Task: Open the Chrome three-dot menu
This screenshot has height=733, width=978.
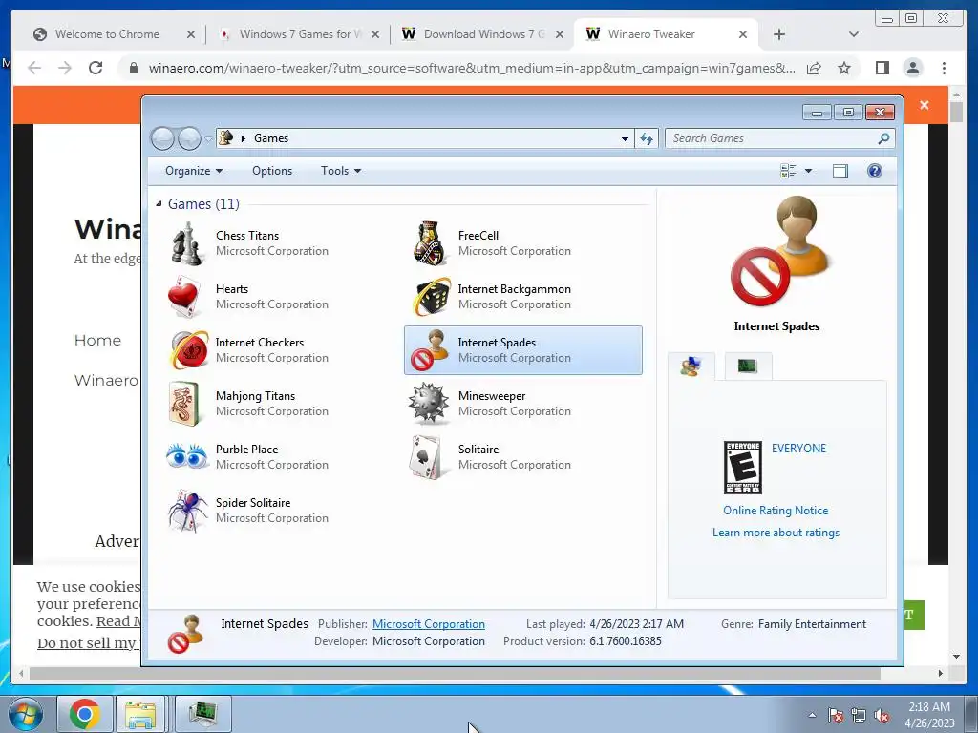Action: pyautogui.click(x=944, y=68)
